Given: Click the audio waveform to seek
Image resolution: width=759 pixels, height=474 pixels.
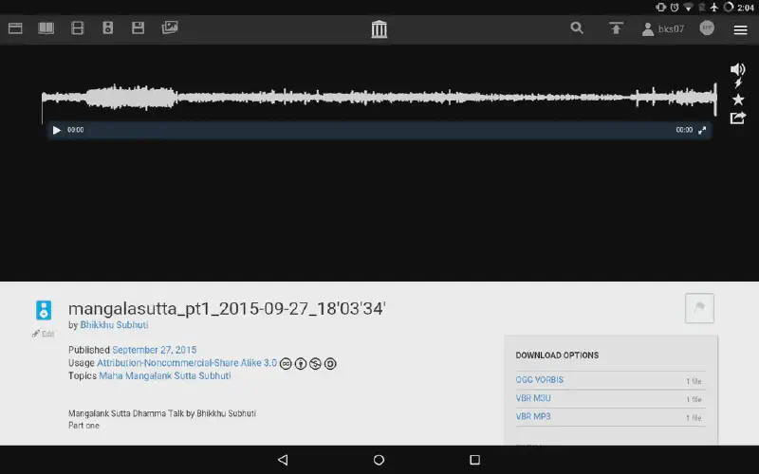Looking at the screenshot, I should 379,98.
